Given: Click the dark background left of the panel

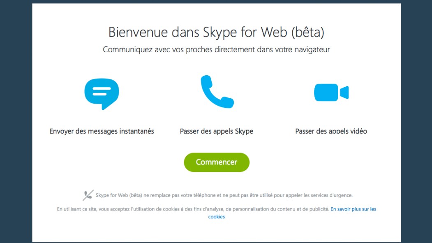Looking at the screenshot, I should pyautogui.click(x=16, y=123).
